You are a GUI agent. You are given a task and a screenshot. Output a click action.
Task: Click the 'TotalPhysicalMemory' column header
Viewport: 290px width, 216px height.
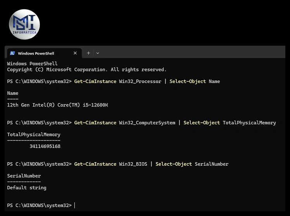point(34,135)
